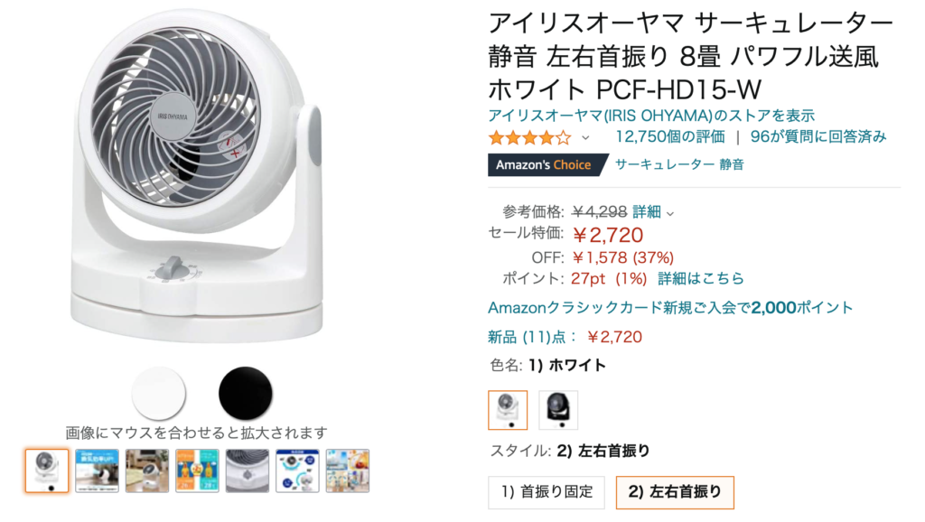Screen dimensions: 925x522
Task: View the last thumbnail in the image strip
Action: click(348, 471)
